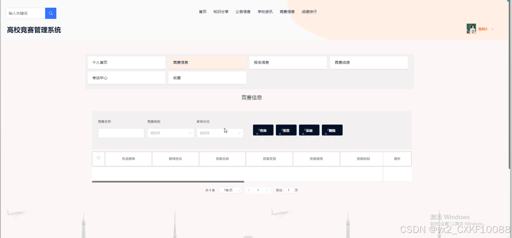Select the highlighted 竞赛信息 panel tab
The width and height of the screenshot is (512, 238).
207,62
